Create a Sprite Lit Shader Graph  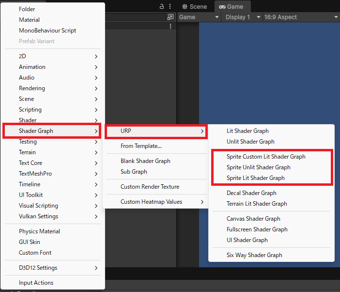coord(255,178)
